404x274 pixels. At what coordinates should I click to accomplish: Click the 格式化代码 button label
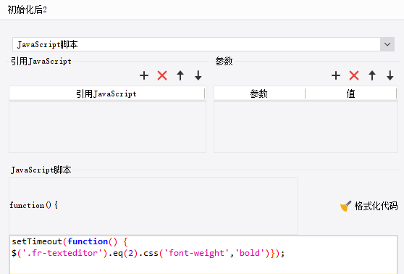click(x=376, y=206)
